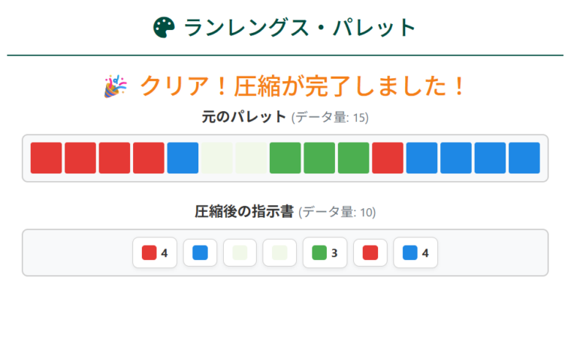Select the unnumbered blue chip in instructions

coord(200,253)
